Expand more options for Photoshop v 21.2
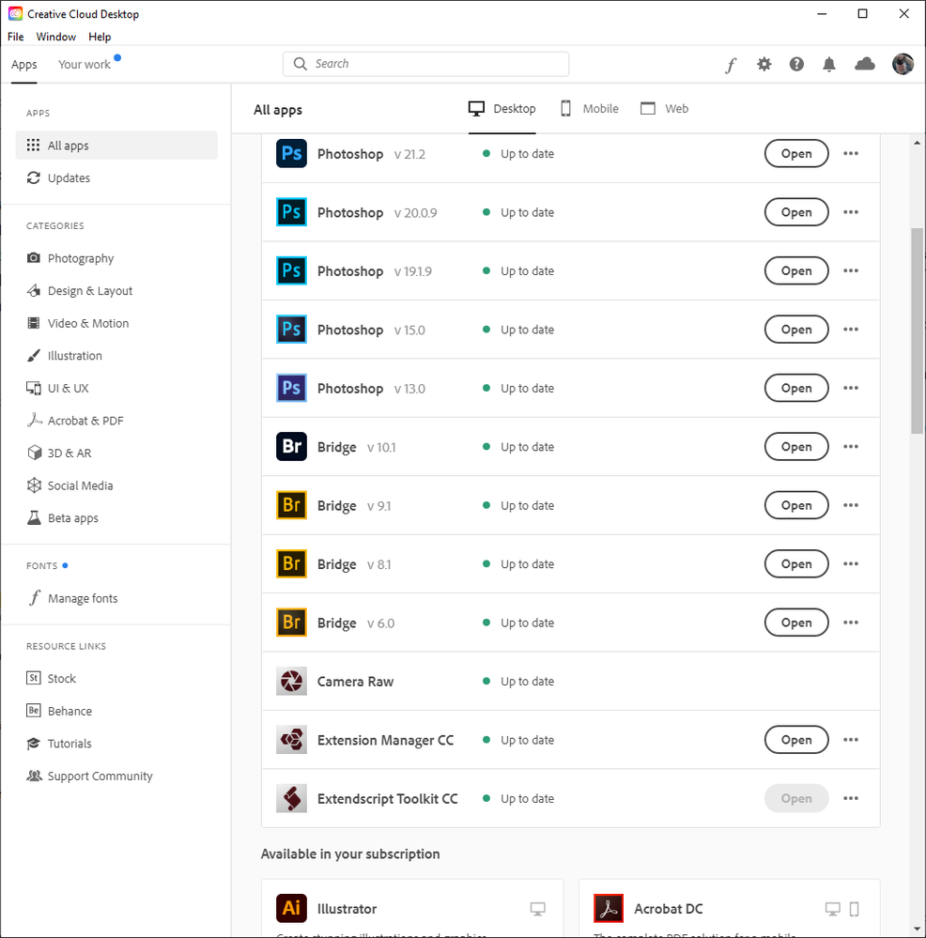Image resolution: width=926 pixels, height=938 pixels. [x=851, y=154]
